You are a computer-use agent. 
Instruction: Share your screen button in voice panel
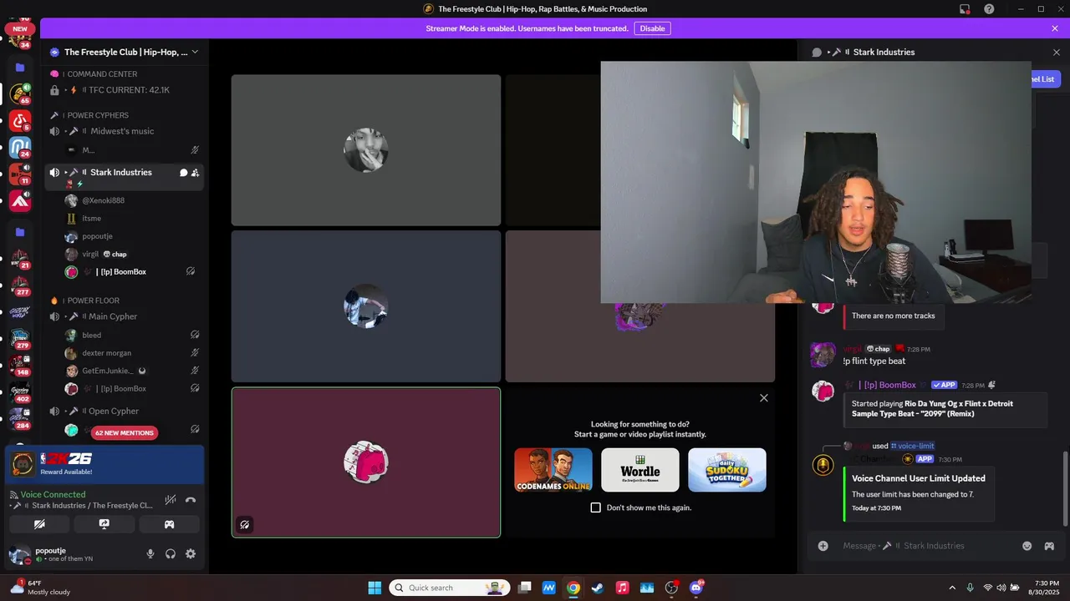click(104, 524)
